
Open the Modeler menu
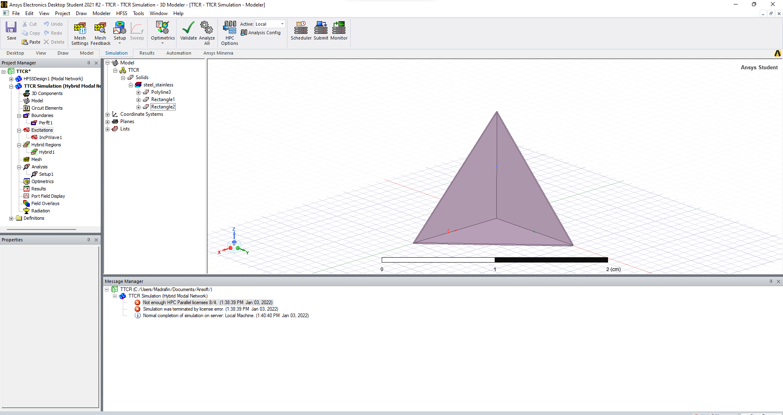(x=102, y=13)
